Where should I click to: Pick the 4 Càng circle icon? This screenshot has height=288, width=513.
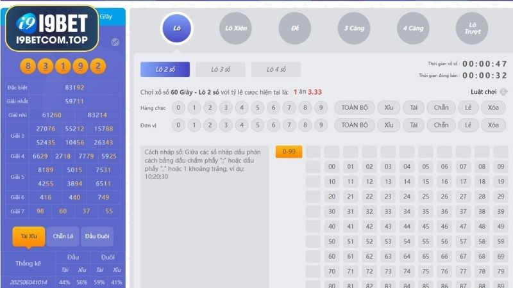(413, 28)
